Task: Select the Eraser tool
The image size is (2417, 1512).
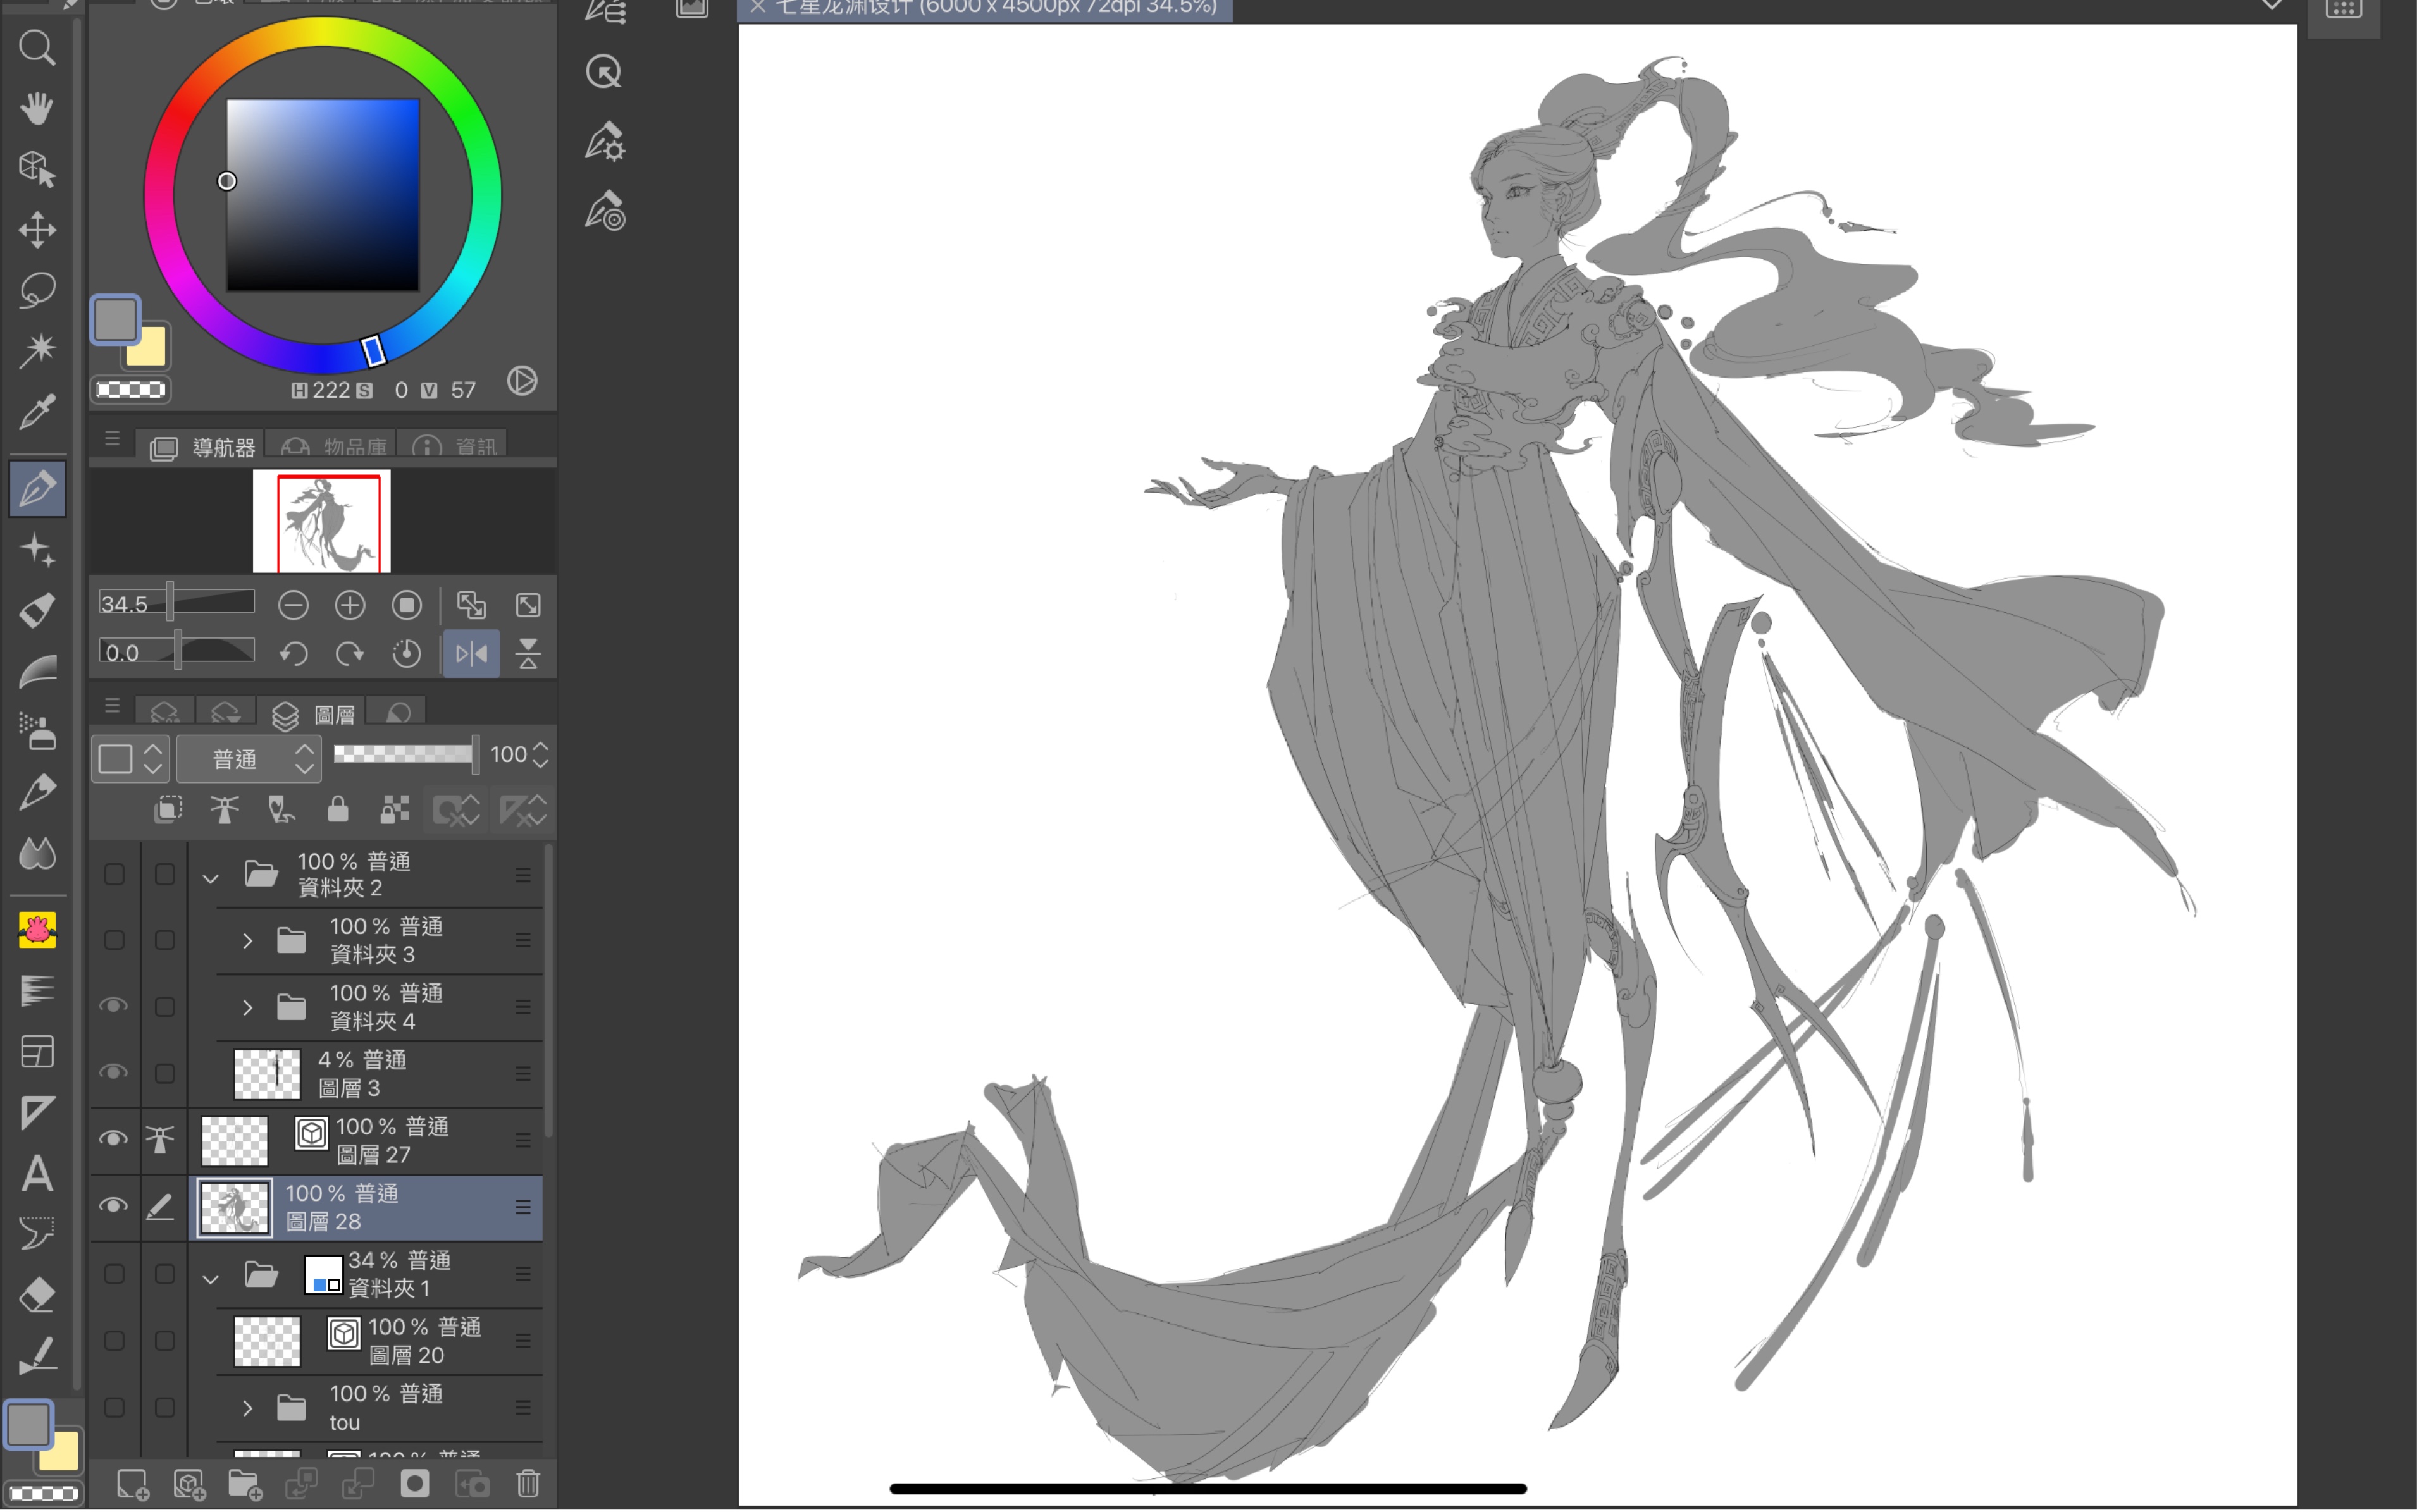Action: tap(37, 1295)
